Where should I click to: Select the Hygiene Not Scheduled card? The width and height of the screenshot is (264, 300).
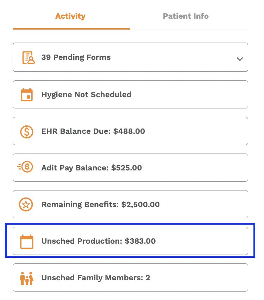coord(130,94)
